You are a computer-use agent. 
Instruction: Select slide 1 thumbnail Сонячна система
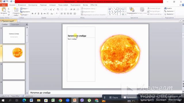[14, 35]
